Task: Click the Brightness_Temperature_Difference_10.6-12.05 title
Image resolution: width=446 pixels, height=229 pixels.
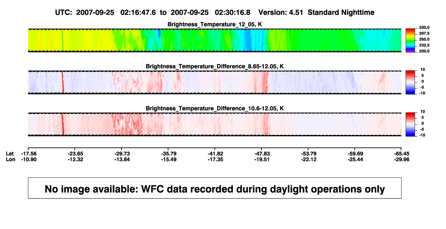Action: [x=215, y=108]
